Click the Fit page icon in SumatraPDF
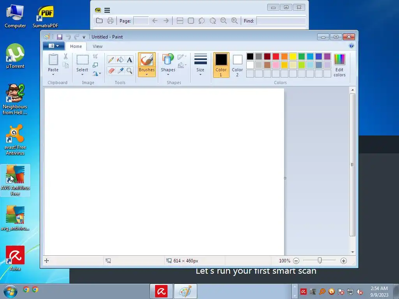The image size is (399, 299). coord(191,21)
